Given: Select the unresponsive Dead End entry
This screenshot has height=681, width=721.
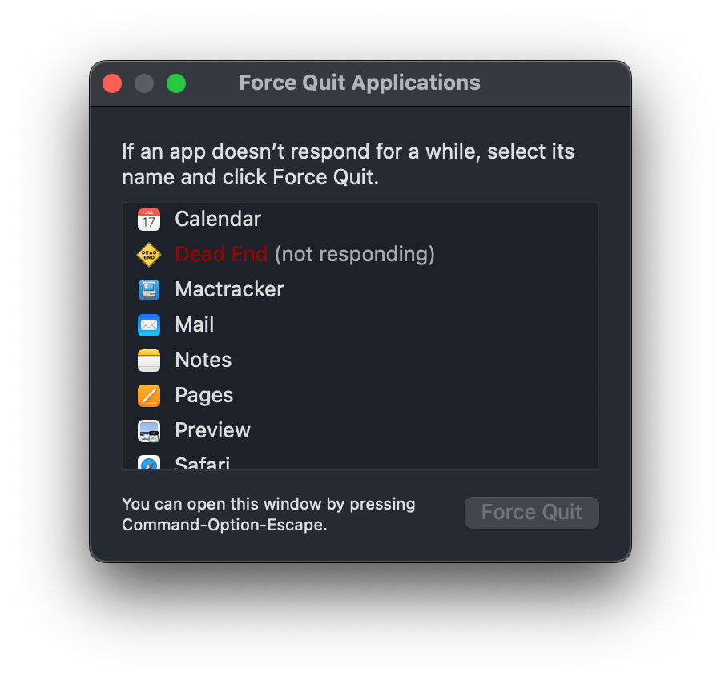Looking at the screenshot, I should tap(220, 254).
